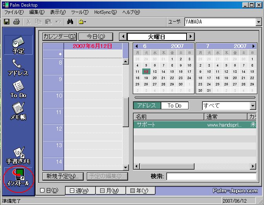Open the 編集(E) menu

(x=37, y=12)
